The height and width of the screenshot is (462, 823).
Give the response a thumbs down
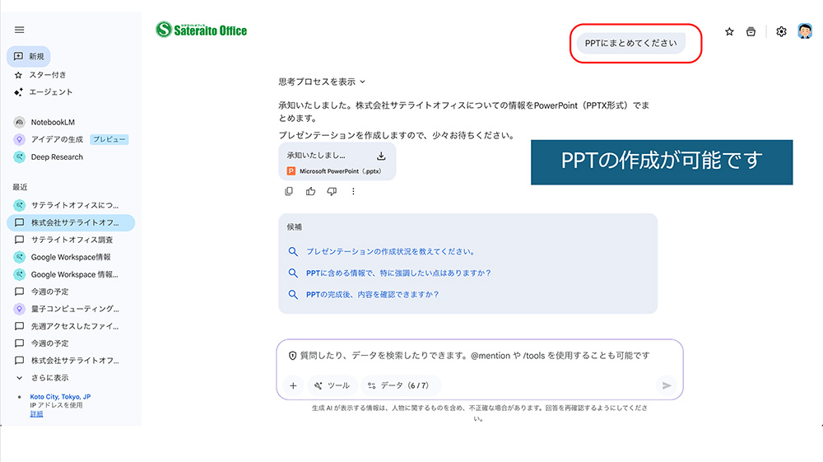pos(332,192)
